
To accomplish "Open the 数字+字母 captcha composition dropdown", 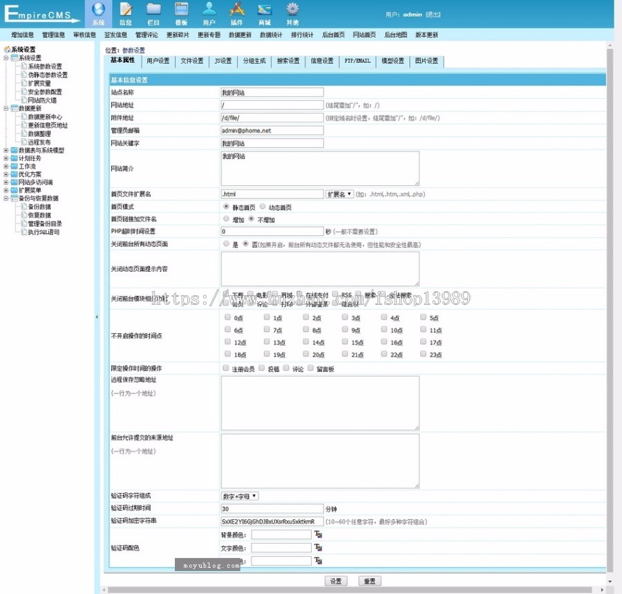I will (x=240, y=496).
